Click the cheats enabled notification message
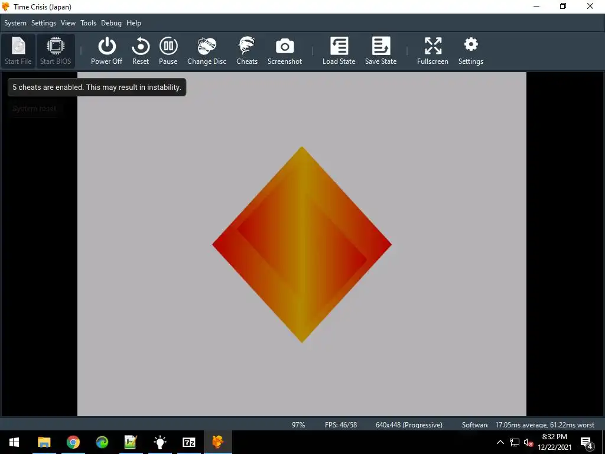The width and height of the screenshot is (605, 454). (x=97, y=87)
